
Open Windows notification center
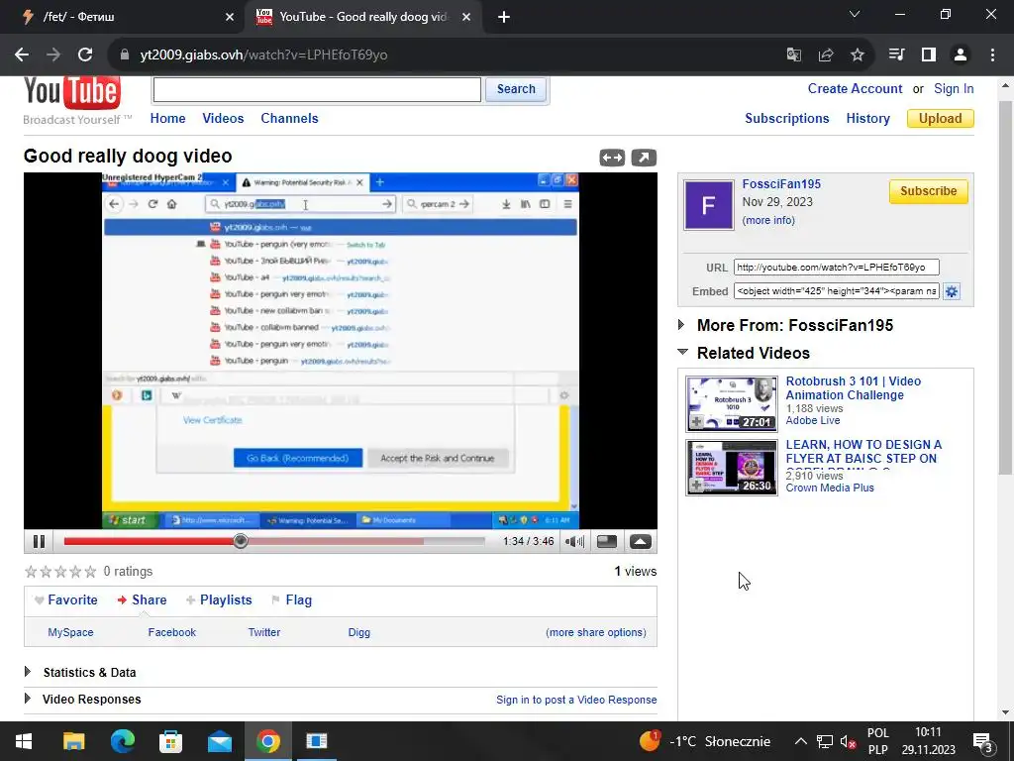coord(983,741)
